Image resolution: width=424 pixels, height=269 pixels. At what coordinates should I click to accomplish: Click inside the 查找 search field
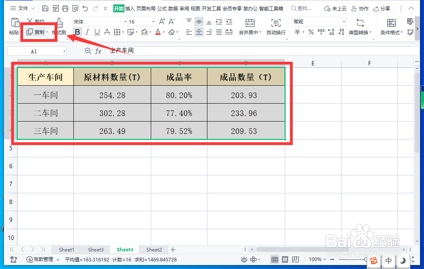pyautogui.click(x=302, y=9)
